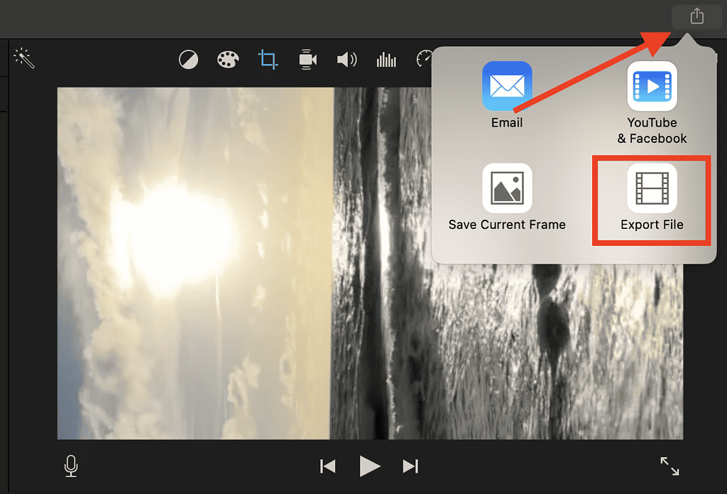
Task: Open video stabilization settings
Action: (307, 60)
